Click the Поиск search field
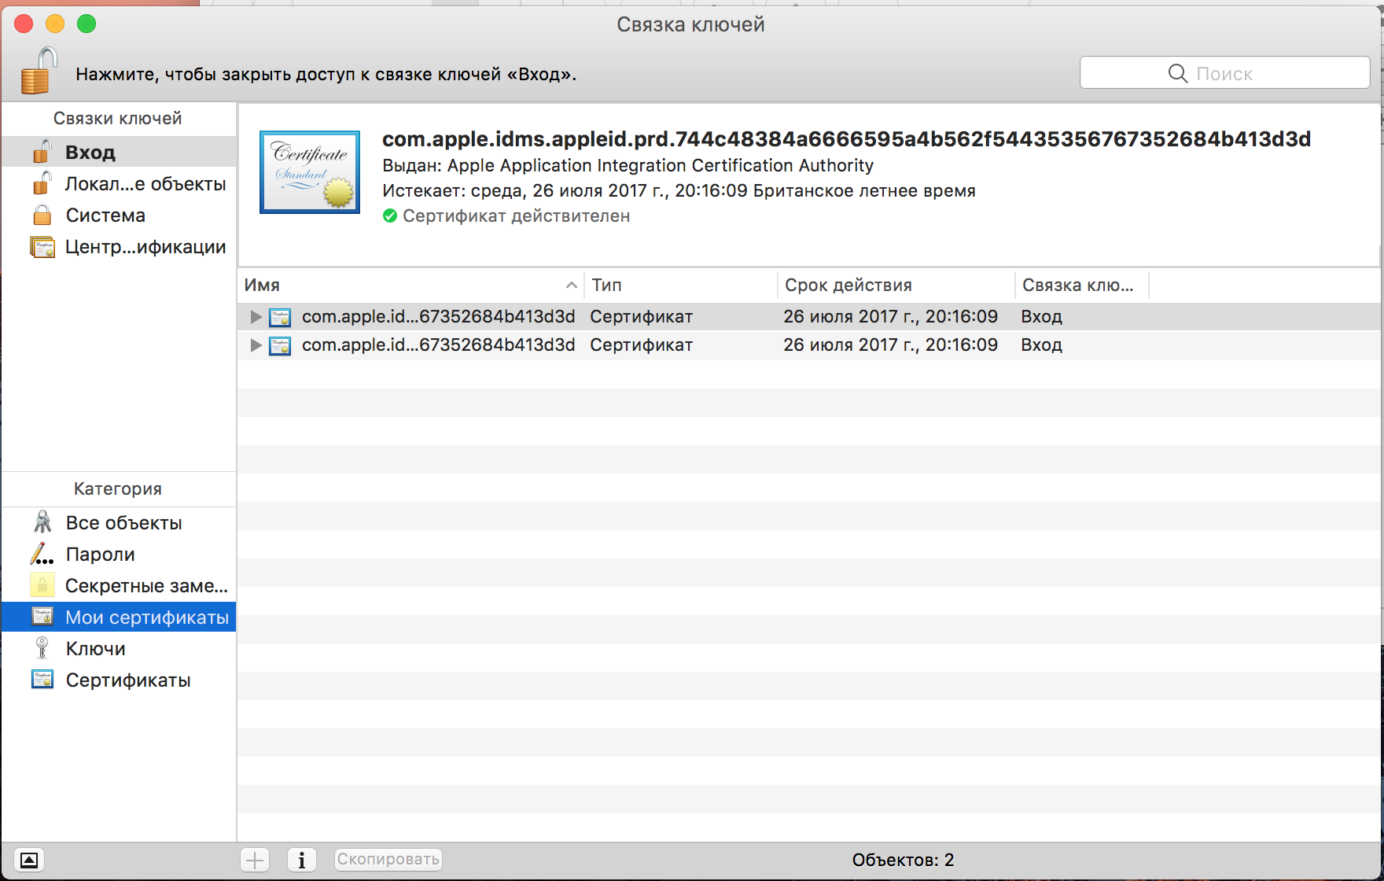 point(1224,73)
